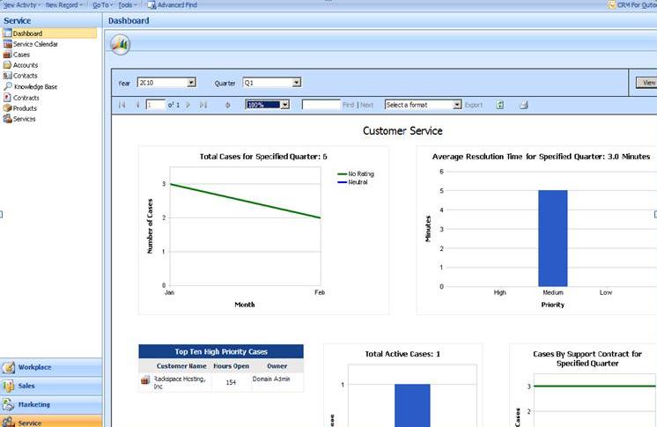Open Service Calendar in the sidebar
The width and height of the screenshot is (657, 427).
point(34,44)
